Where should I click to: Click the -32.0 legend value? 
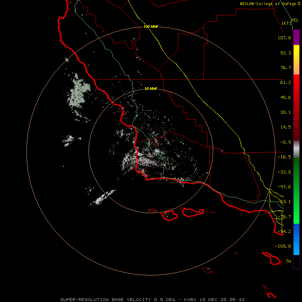284,172
